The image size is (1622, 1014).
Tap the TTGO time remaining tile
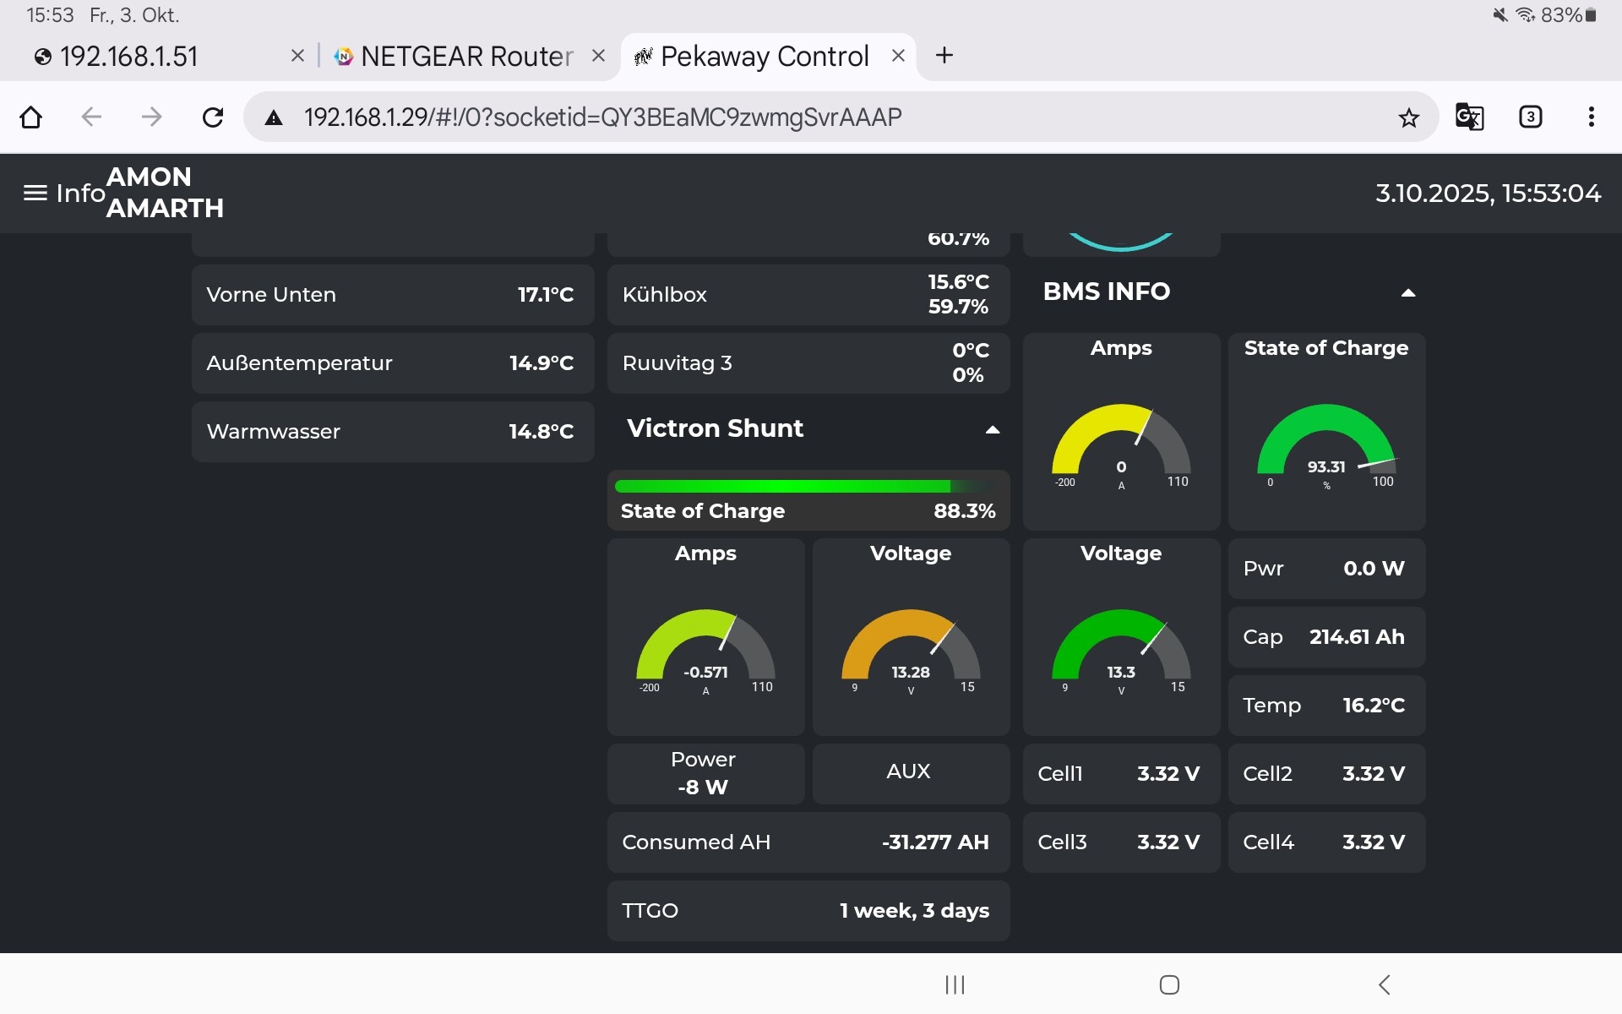[808, 910]
